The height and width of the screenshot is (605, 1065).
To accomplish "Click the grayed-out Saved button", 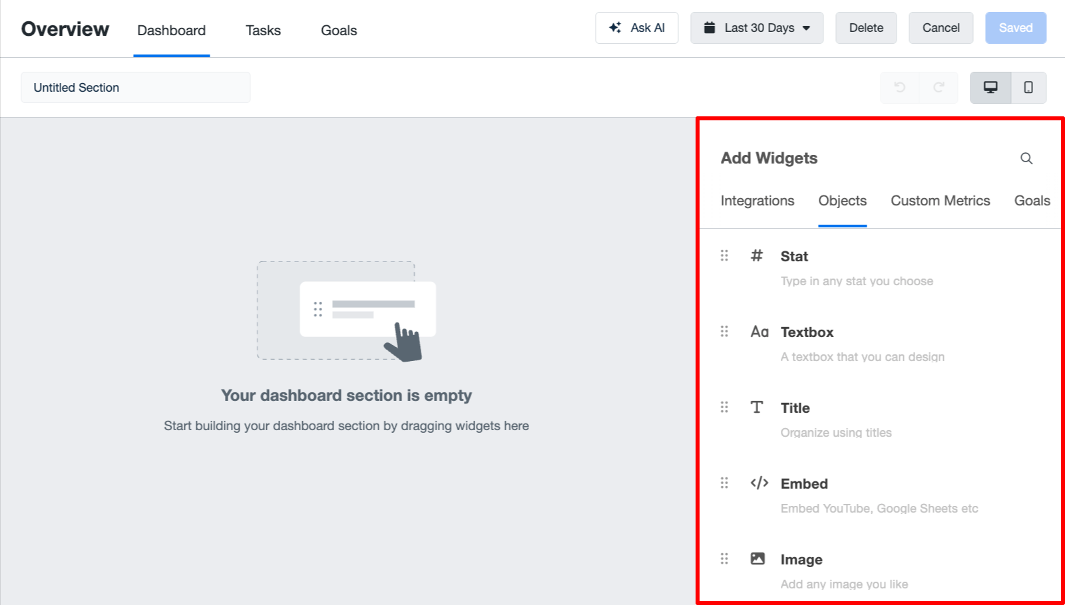I will 1015,27.
